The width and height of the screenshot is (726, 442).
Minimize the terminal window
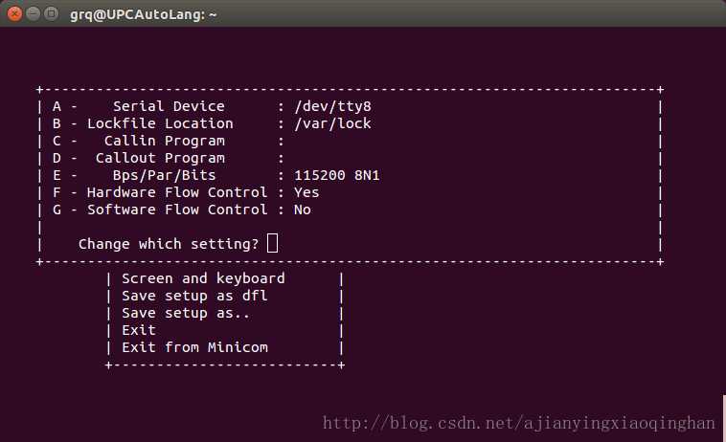point(33,13)
